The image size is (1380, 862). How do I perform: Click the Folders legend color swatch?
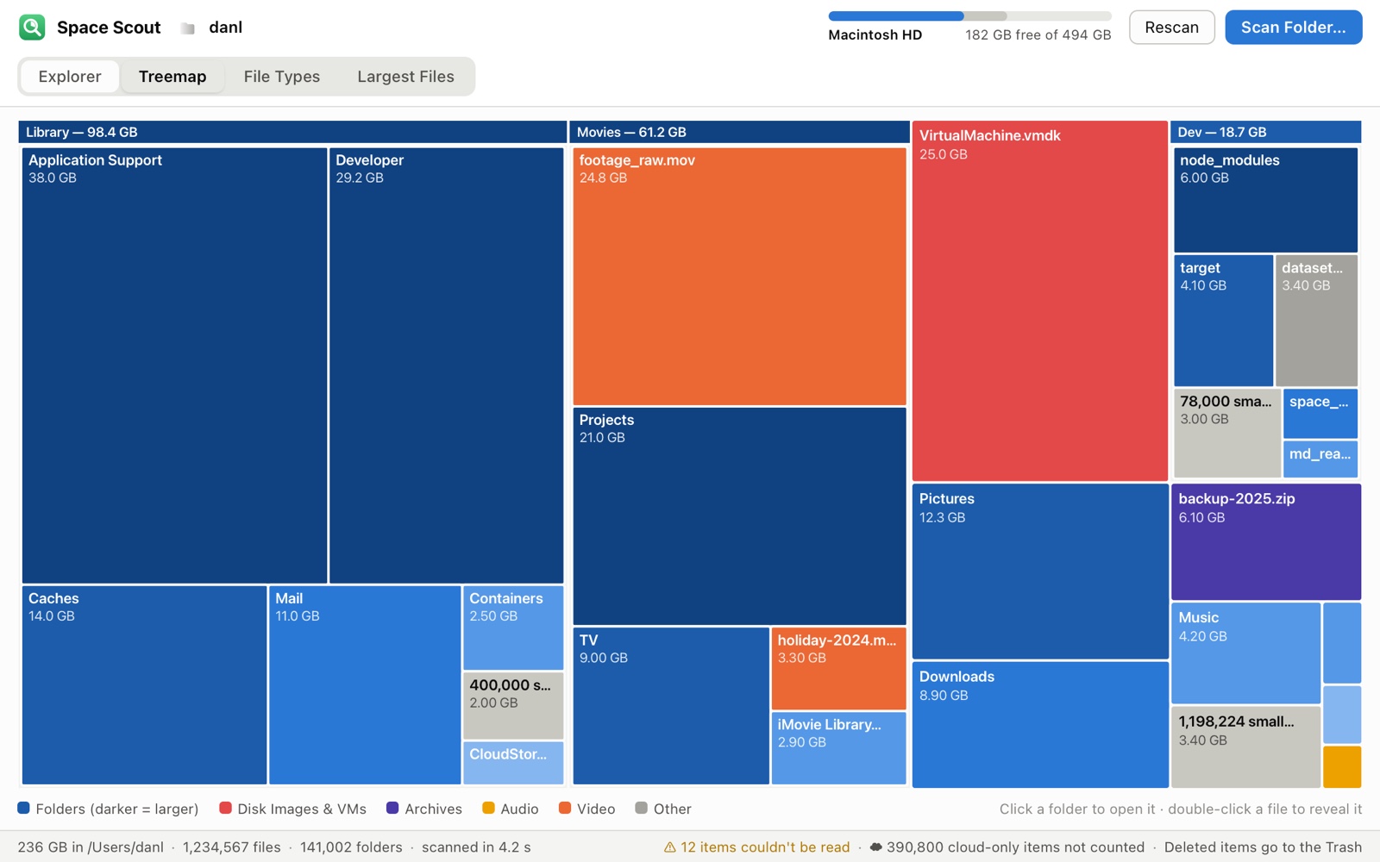24,809
